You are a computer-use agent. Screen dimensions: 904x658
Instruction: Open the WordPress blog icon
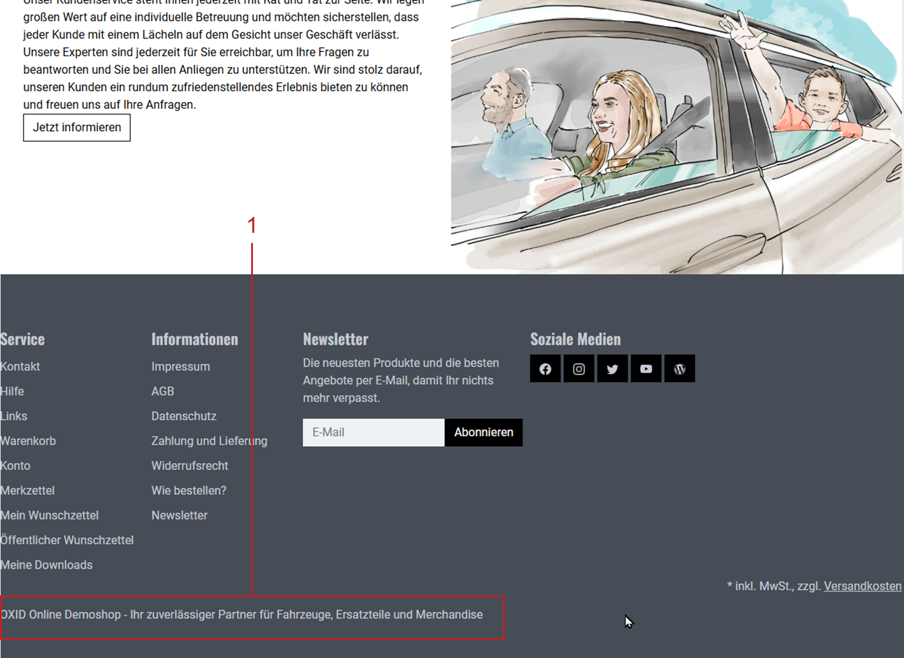tap(680, 369)
